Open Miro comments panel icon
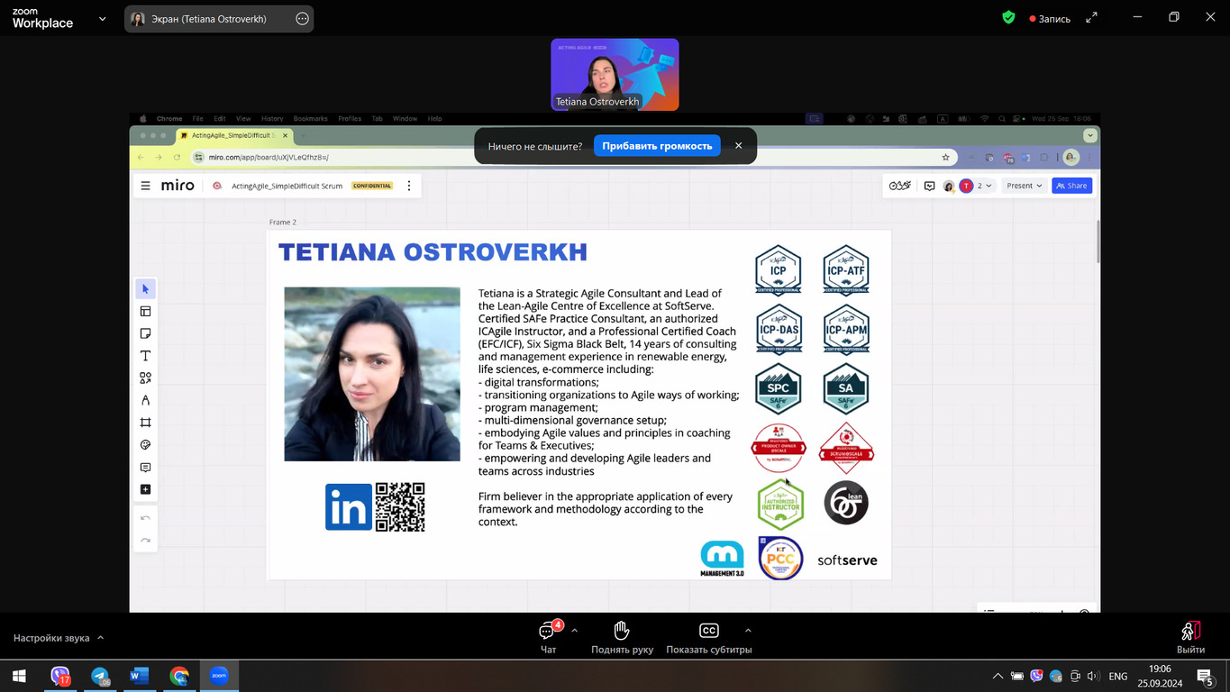1230x692 pixels. click(x=929, y=186)
